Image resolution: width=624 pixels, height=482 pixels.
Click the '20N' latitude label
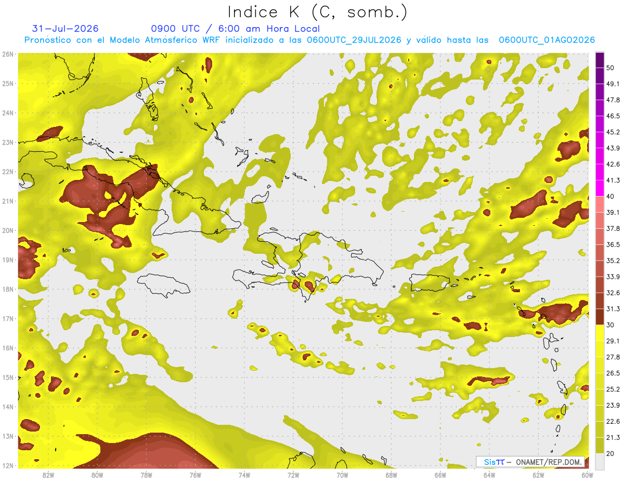tap(8, 230)
